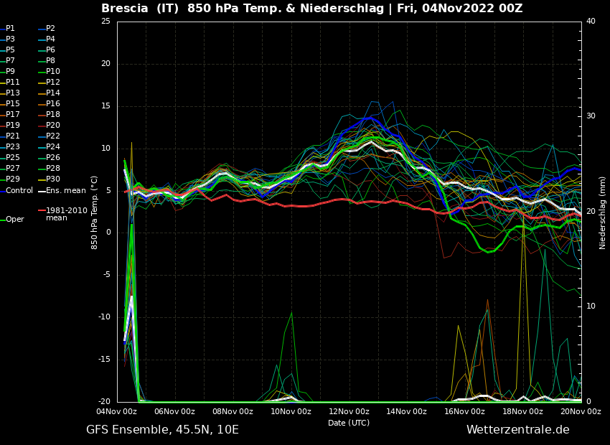610x445 pixels.
Task: Select the P26 legend label
Action: 53,157
